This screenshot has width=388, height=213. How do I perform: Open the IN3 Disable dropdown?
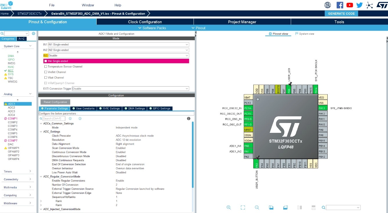point(118,56)
